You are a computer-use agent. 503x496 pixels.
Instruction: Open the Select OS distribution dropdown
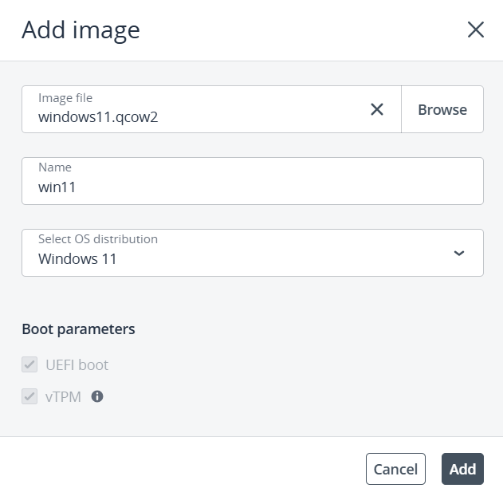coord(253,253)
